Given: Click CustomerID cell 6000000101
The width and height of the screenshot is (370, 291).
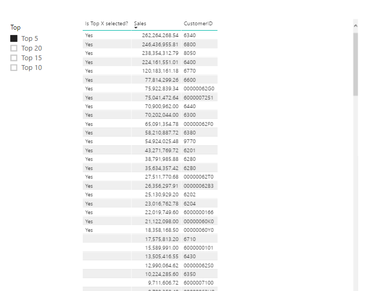Looking at the screenshot, I should (x=199, y=248).
